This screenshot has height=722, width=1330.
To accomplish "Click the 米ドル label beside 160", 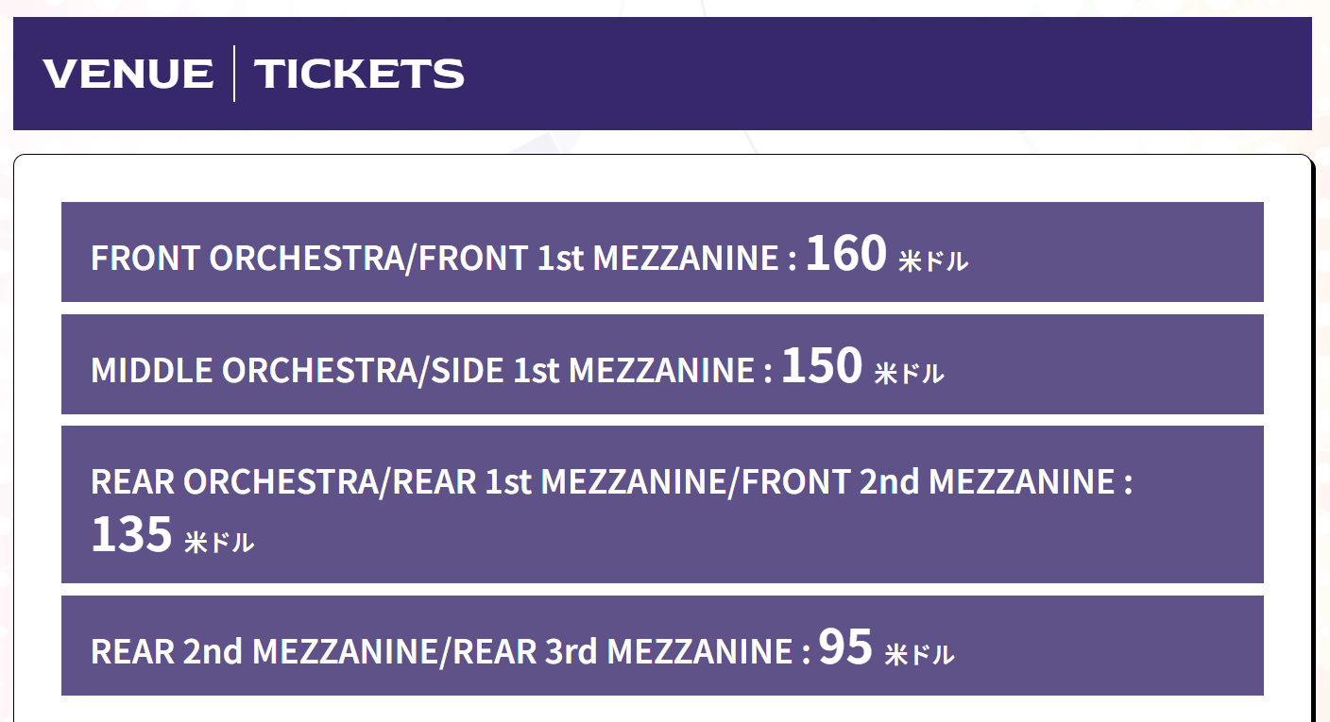I will click(x=933, y=261).
